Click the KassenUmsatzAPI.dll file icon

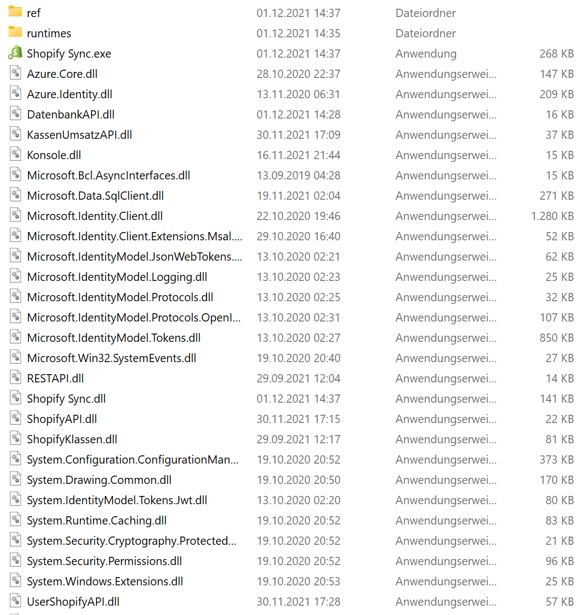pos(15,134)
